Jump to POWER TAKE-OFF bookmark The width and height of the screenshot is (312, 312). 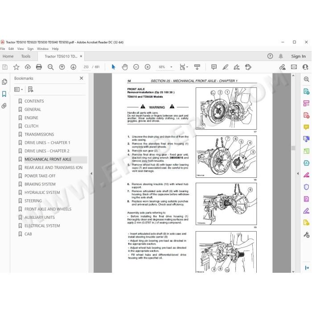tap(40, 176)
